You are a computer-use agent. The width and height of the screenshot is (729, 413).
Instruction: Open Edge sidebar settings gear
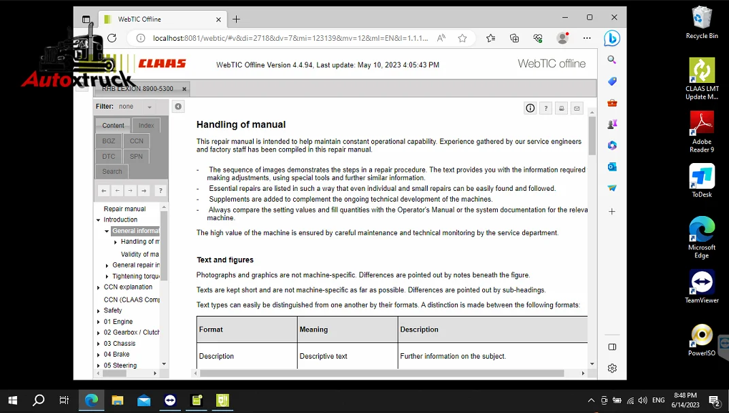click(612, 368)
